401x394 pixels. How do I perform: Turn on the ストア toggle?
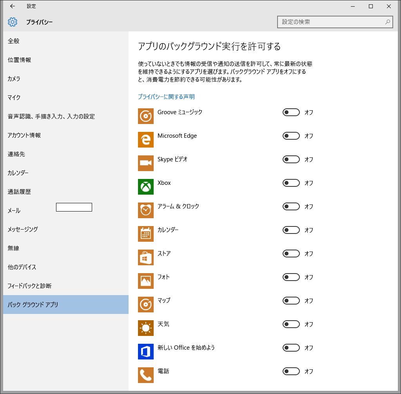click(291, 254)
